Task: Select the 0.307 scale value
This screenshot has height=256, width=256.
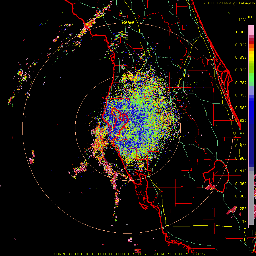Action: point(241,196)
